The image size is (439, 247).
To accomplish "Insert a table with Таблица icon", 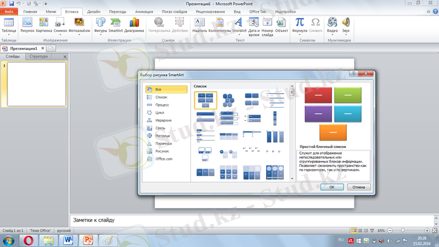I will pos(9,25).
